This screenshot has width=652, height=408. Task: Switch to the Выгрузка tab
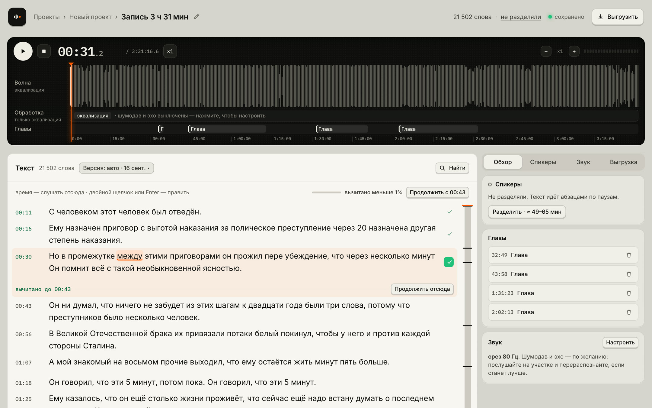pos(623,162)
